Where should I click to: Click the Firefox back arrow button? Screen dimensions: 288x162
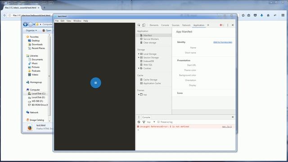tap(5, 15)
